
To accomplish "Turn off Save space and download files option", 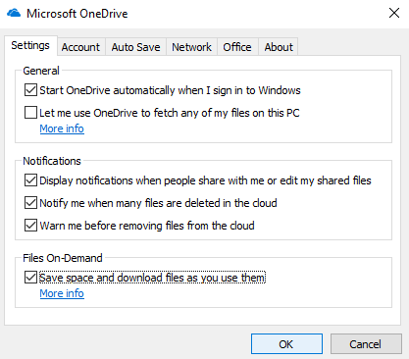I will (30, 278).
